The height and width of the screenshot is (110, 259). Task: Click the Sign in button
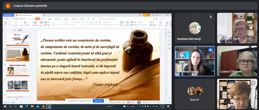click(146, 15)
